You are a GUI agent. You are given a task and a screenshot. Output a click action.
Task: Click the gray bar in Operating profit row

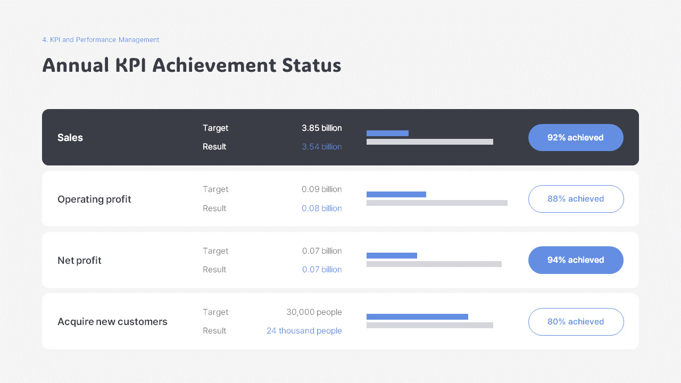[x=437, y=203]
